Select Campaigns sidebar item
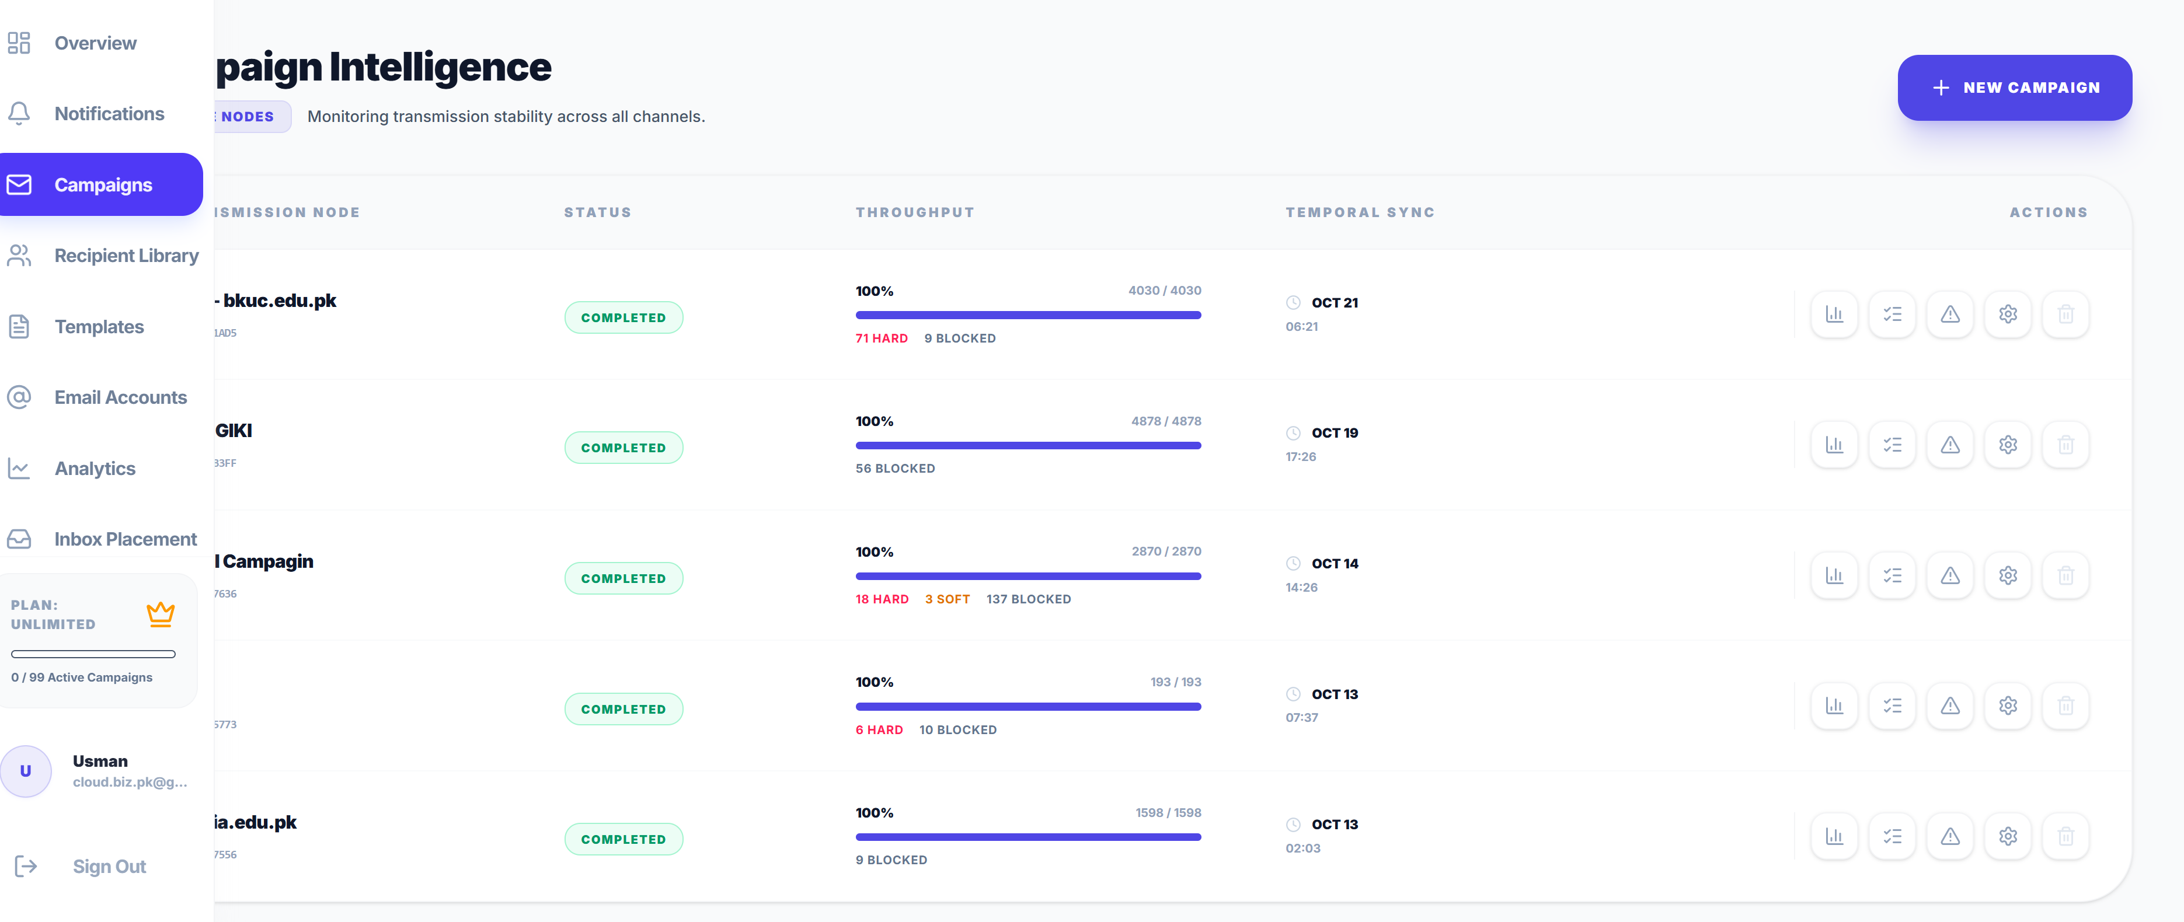2184x922 pixels. (x=102, y=185)
